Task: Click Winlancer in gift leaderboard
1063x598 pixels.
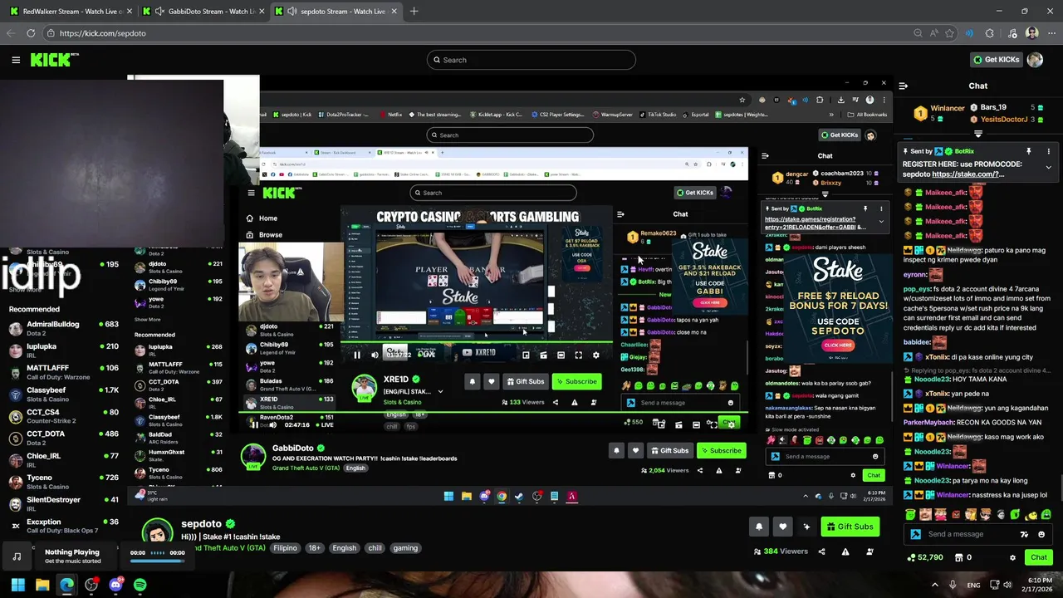Action: point(947,108)
